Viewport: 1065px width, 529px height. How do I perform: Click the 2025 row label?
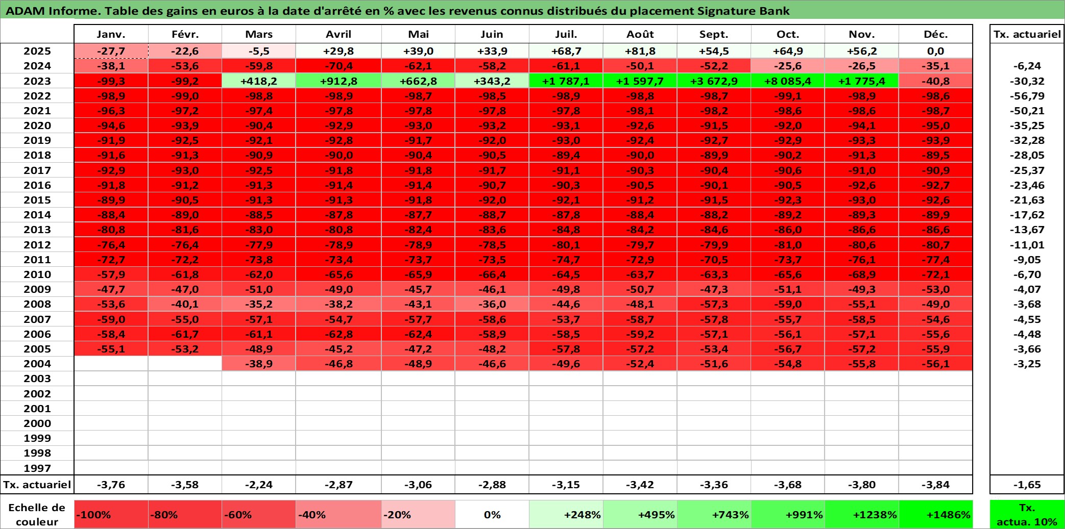point(37,51)
